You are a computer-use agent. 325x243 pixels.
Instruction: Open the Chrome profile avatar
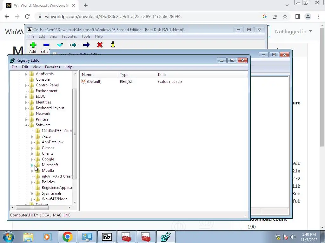pos(308,16)
